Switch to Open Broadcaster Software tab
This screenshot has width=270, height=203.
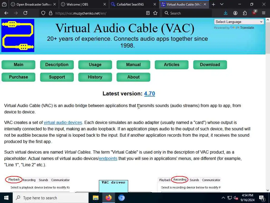pos(33,4)
